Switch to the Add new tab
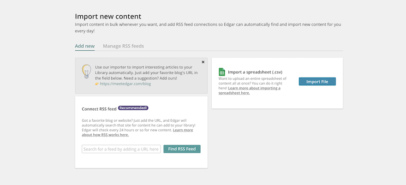The width and height of the screenshot is (406, 185). point(84,46)
